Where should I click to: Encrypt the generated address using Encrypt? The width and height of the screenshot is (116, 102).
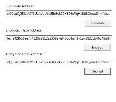point(97,48)
